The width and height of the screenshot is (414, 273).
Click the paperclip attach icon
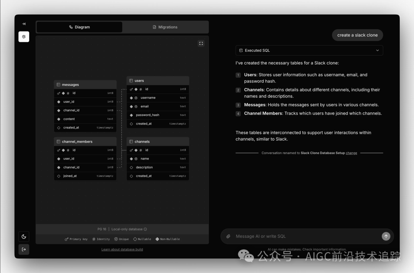(228, 236)
